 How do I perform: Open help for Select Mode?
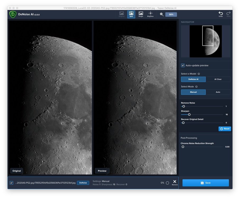click(196, 87)
